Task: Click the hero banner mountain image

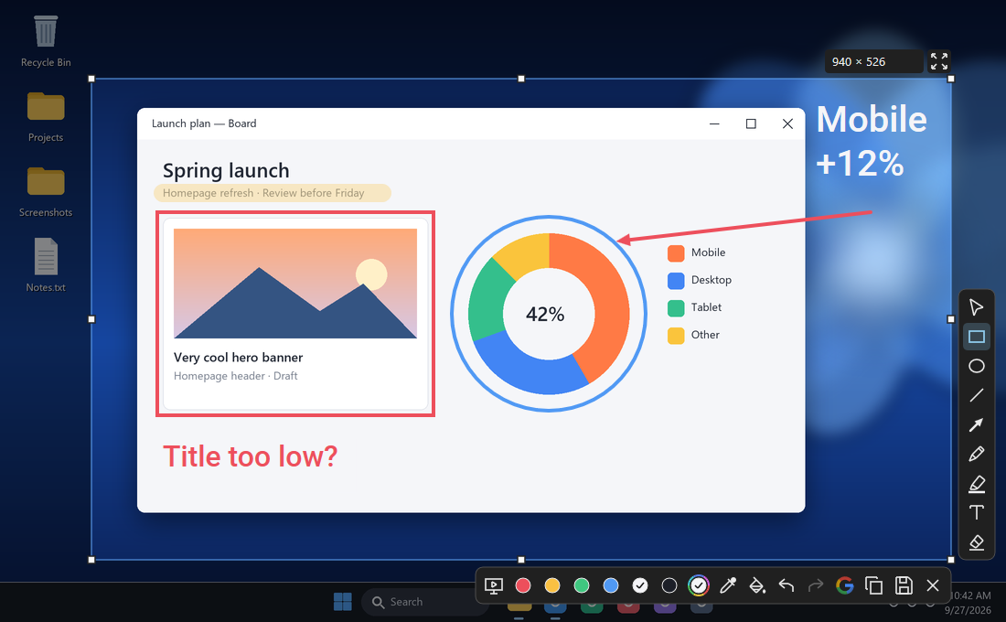Action: [x=295, y=284]
